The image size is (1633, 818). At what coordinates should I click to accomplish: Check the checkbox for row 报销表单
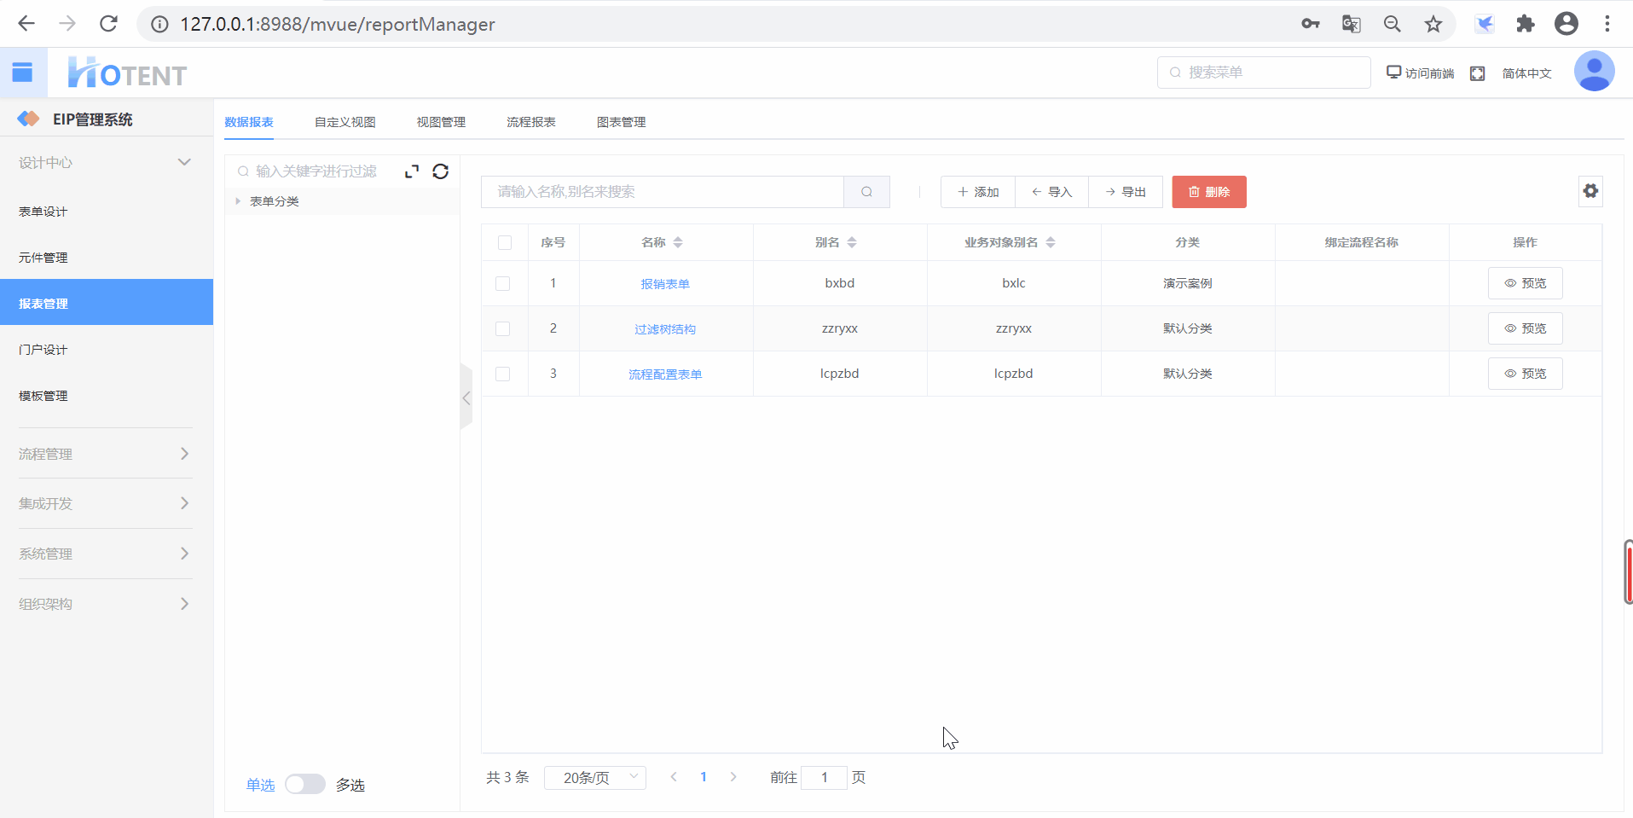(503, 283)
